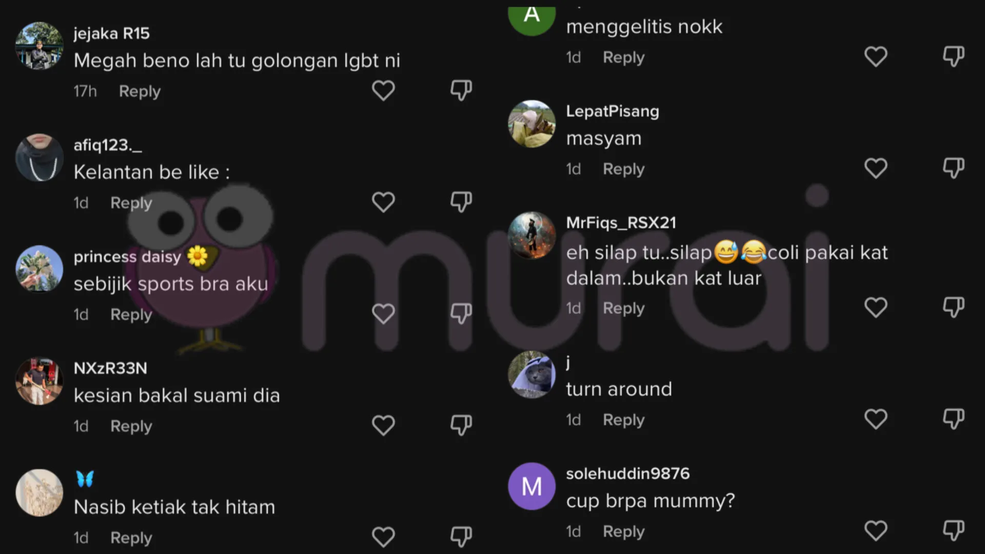Like NXzR33N's comment with the heart
Image resolution: width=985 pixels, height=554 pixels.
pos(383,425)
